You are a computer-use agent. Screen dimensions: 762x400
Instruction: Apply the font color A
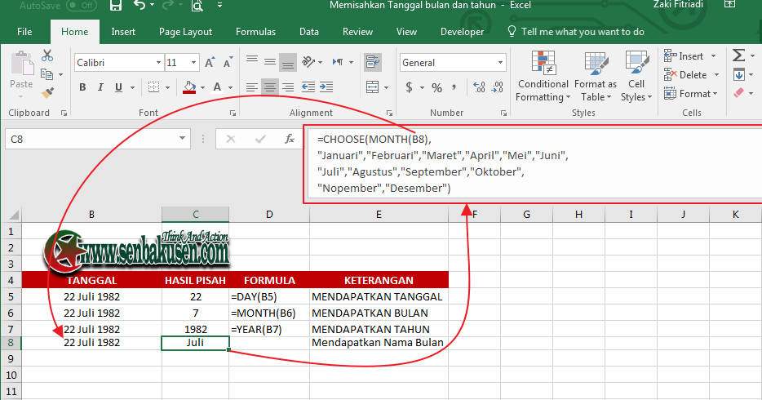217,87
